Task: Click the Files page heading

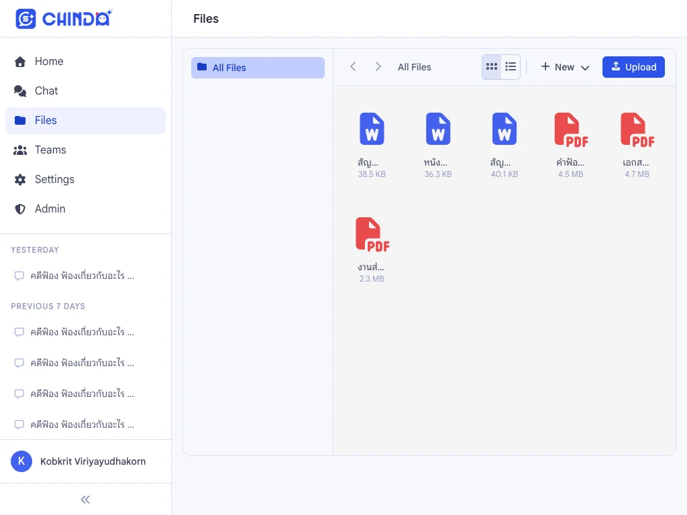Action: pos(206,19)
